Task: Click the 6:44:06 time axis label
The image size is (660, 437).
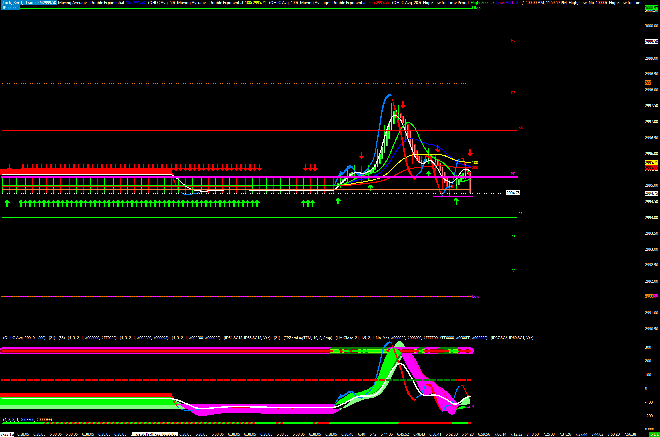Action: (386, 434)
